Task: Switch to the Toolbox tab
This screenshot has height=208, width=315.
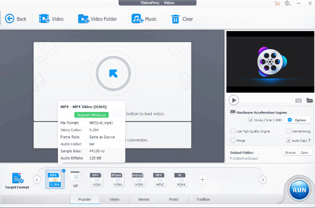Action: 203,199
